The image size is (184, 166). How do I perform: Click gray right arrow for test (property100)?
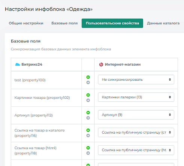[x=88, y=82]
